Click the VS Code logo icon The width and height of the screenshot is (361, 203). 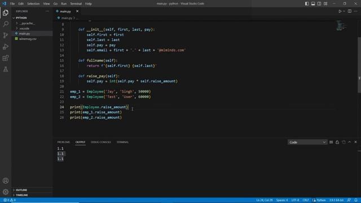[5, 3]
